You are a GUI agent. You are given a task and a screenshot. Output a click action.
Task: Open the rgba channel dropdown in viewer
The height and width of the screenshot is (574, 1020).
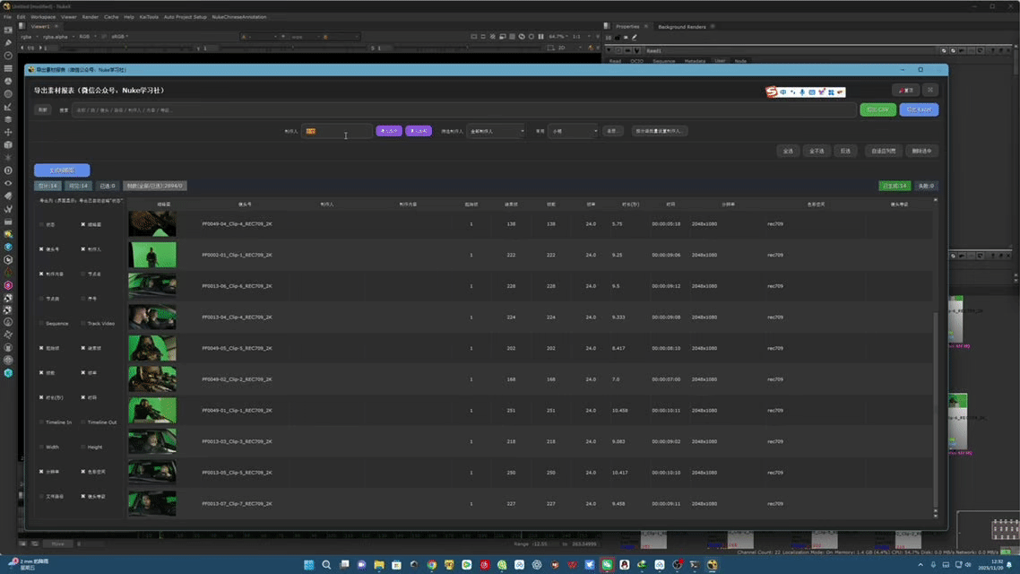[29, 37]
